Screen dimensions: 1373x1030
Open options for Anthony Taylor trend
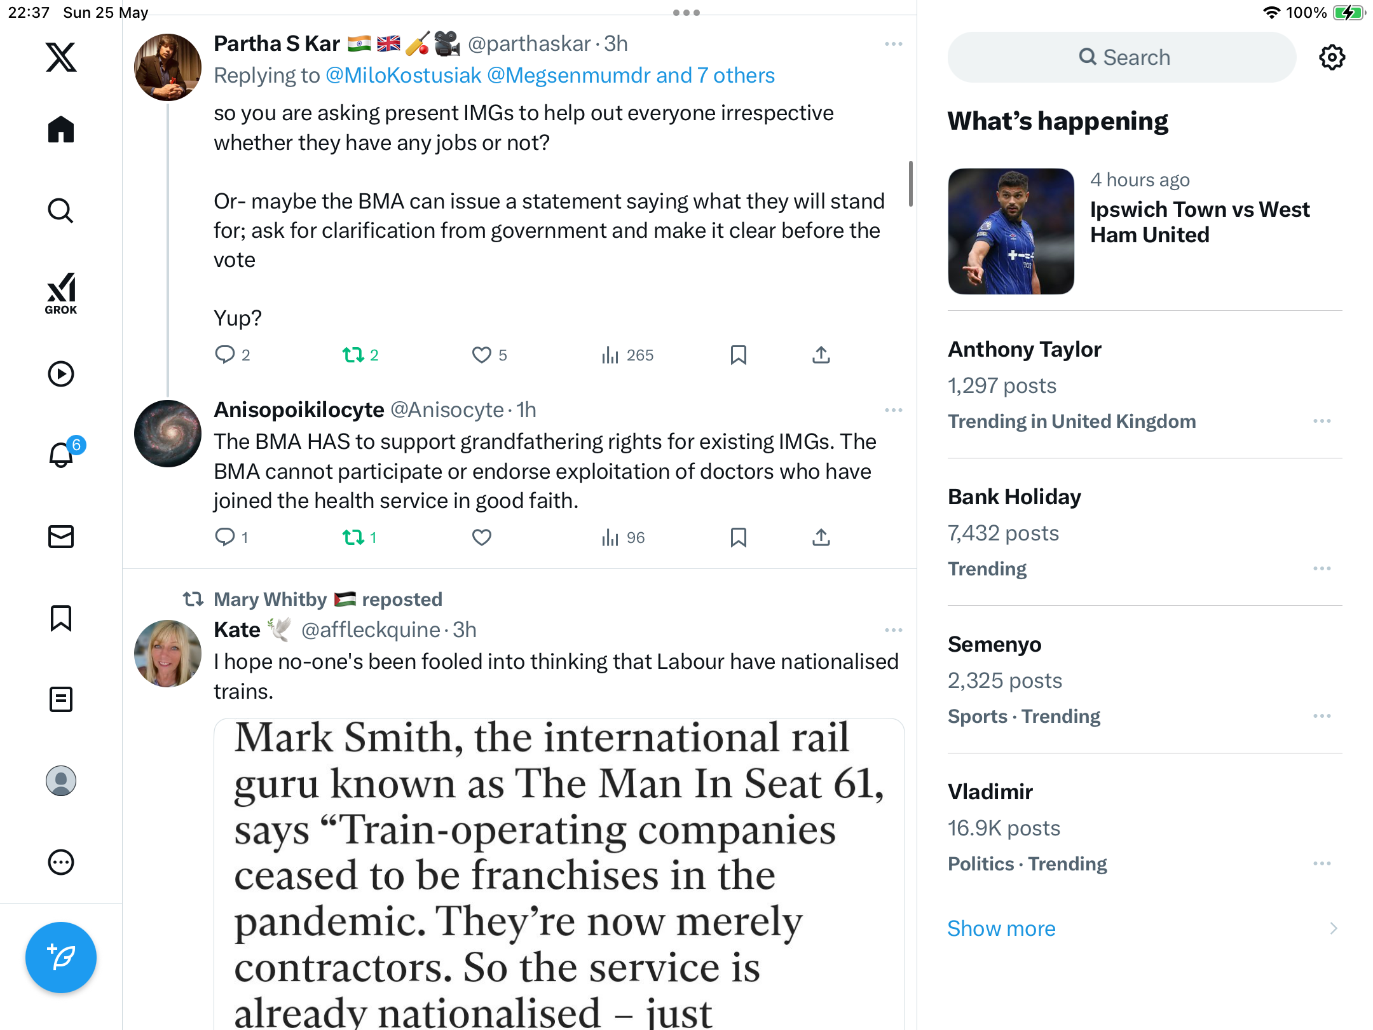(1322, 421)
